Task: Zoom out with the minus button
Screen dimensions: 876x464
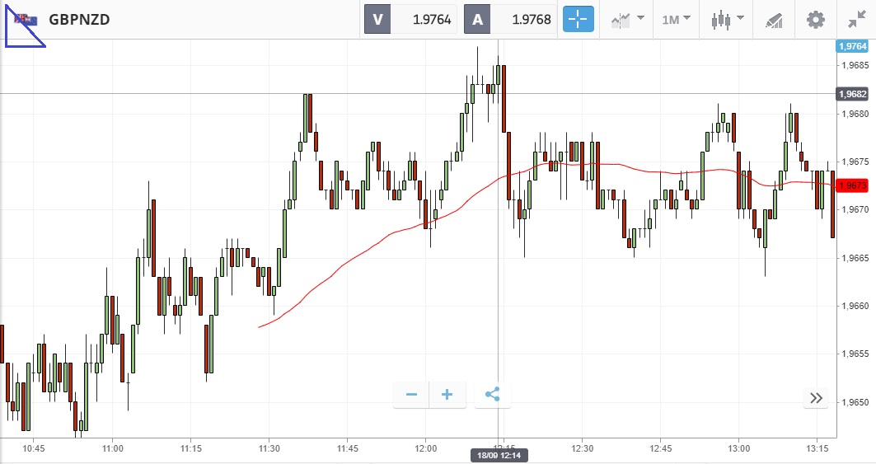Action: (411, 395)
